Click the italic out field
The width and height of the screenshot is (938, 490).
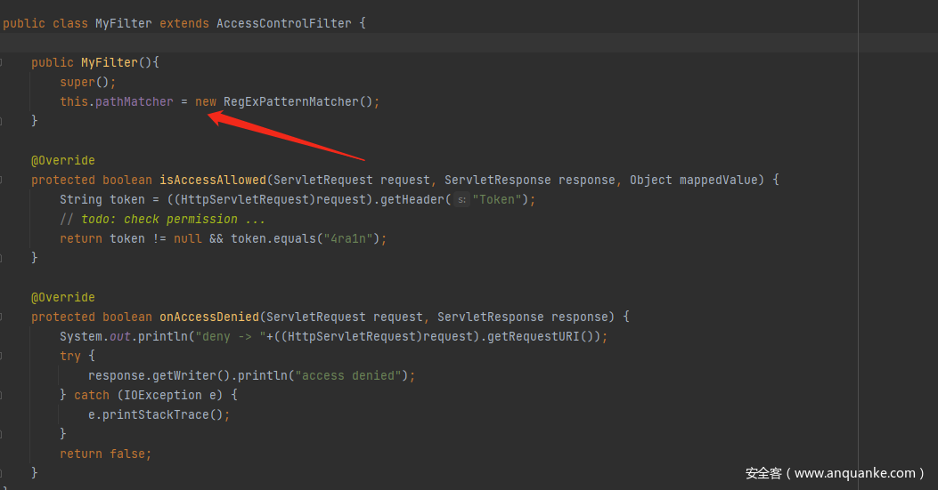coord(119,336)
